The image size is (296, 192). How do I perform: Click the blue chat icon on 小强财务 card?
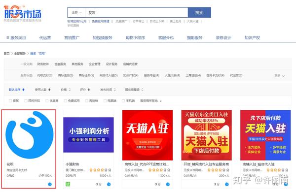109,184
